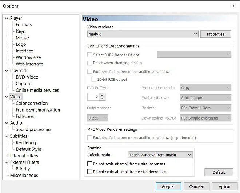Open the Color correction settings page
The image size is (240, 193).
[32, 103]
